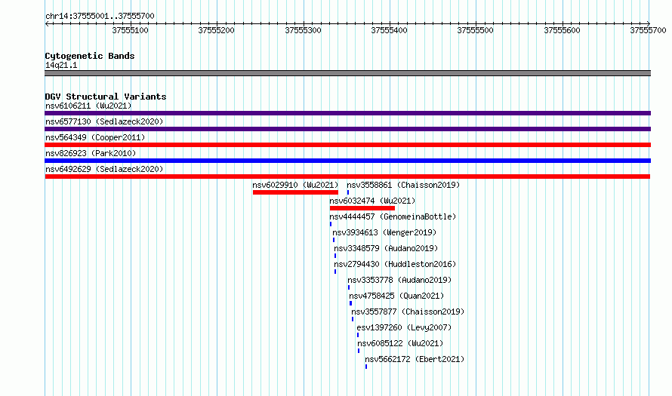
Task: Open nsv564349 (Cooper2011) variant label
Action: pos(95,137)
